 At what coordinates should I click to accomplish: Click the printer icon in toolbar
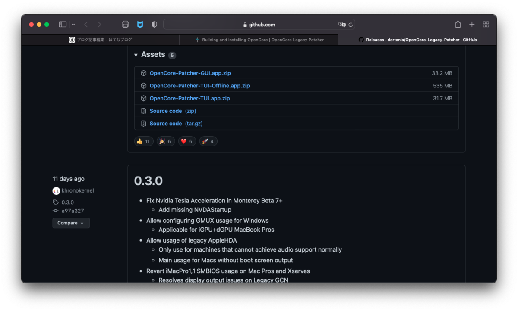(x=125, y=25)
